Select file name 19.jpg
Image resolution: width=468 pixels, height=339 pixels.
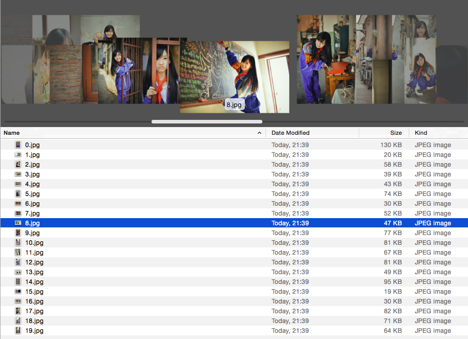[35, 330]
